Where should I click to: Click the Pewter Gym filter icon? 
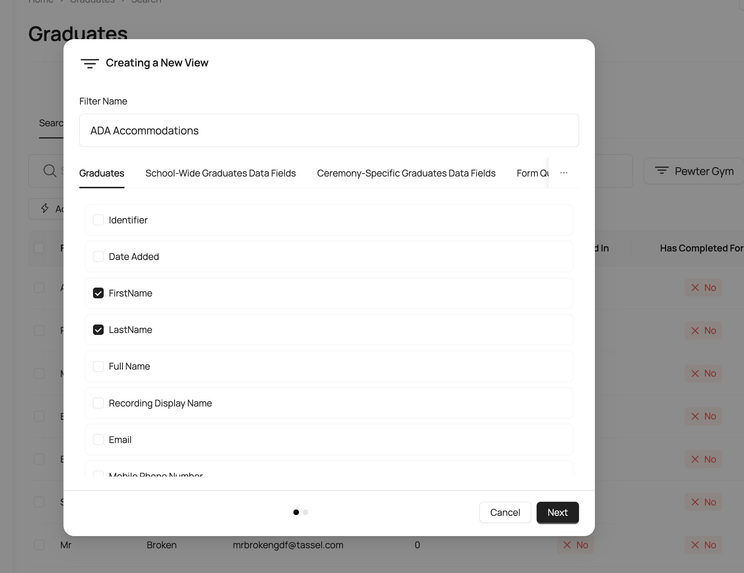661,171
